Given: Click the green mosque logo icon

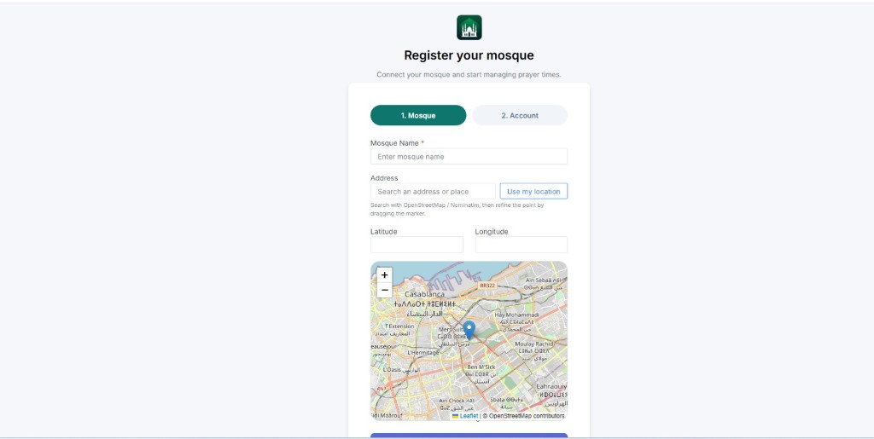Looking at the screenshot, I should [469, 27].
